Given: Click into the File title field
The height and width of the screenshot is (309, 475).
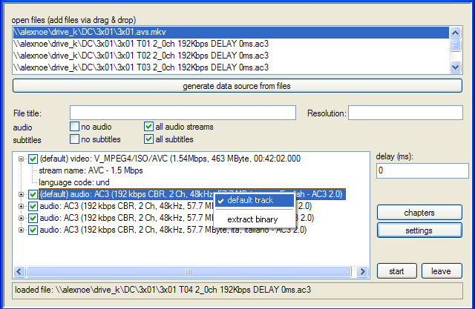Looking at the screenshot, I should coord(186,113).
